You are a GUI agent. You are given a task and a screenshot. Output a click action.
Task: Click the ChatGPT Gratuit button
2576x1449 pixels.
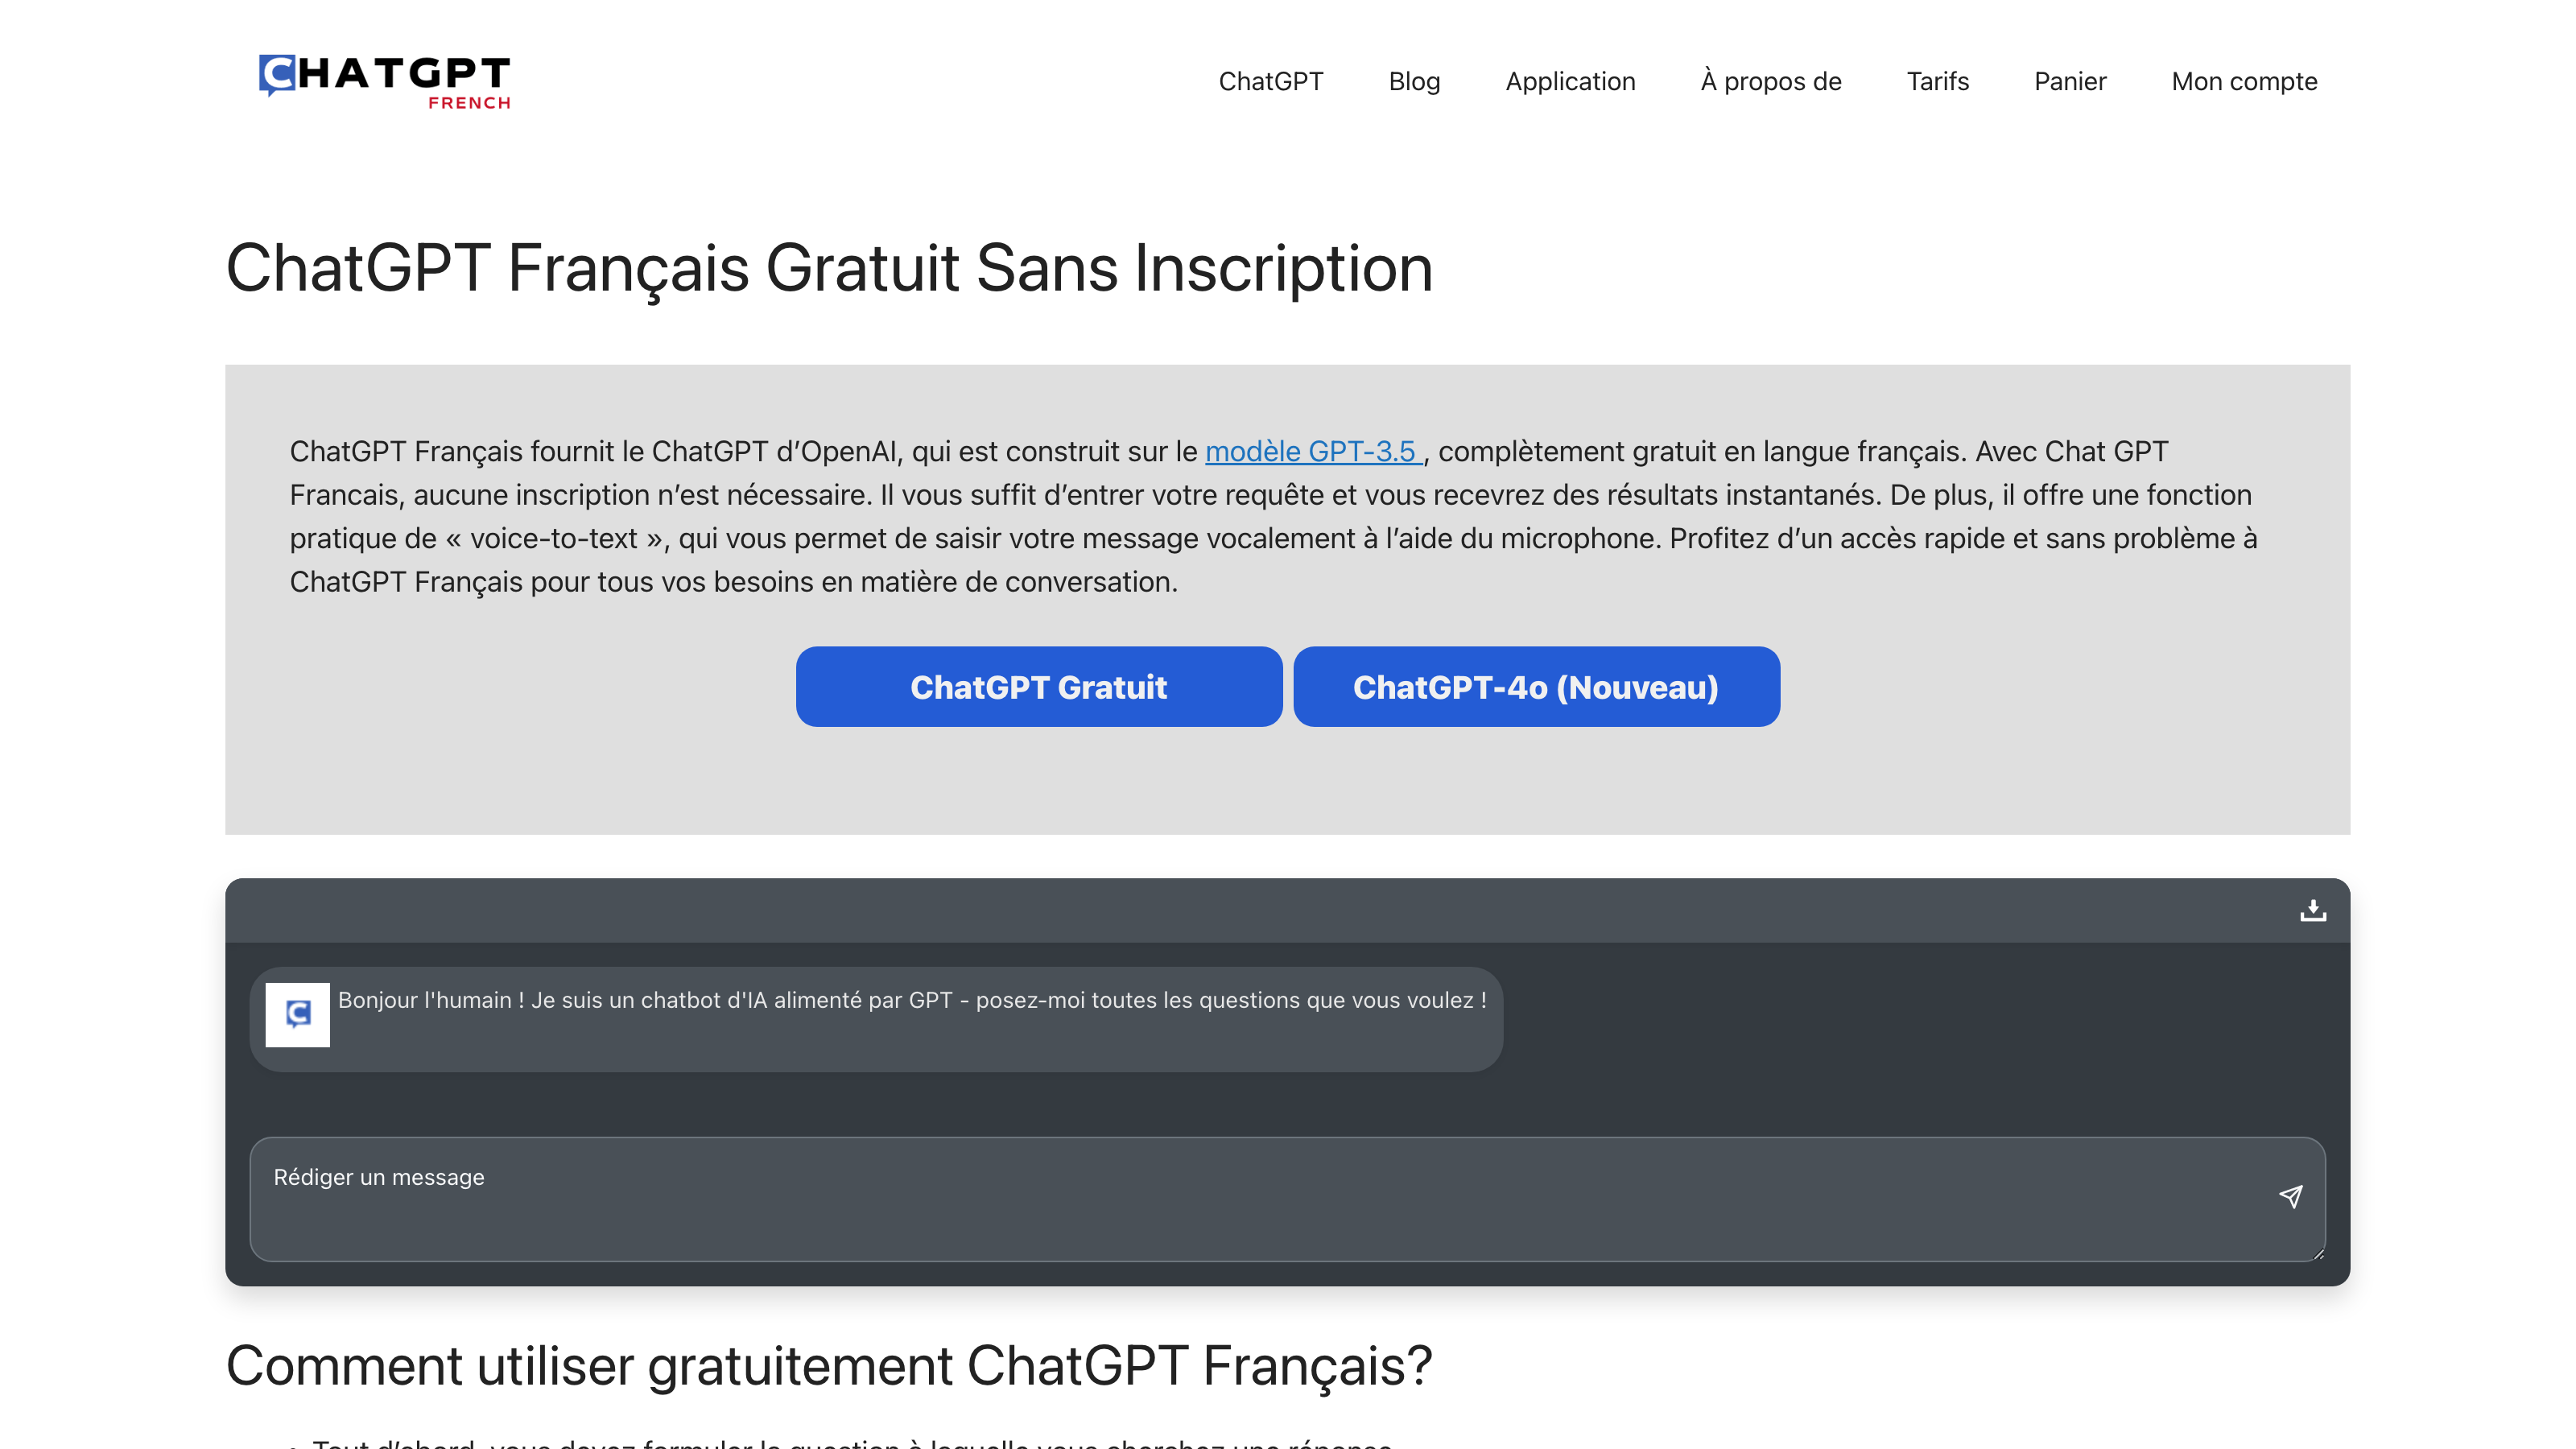coord(1038,685)
